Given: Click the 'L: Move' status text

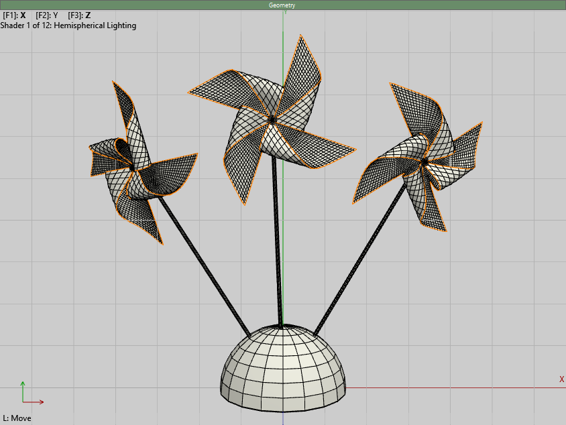Looking at the screenshot, I should [17, 418].
